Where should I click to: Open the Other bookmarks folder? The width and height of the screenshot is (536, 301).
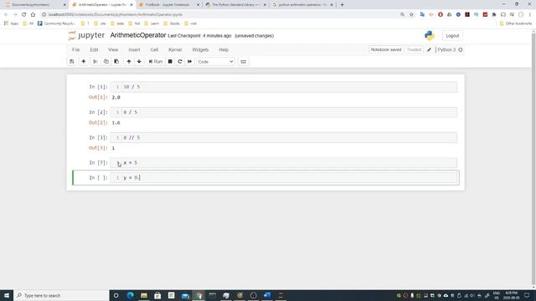(x=516, y=23)
